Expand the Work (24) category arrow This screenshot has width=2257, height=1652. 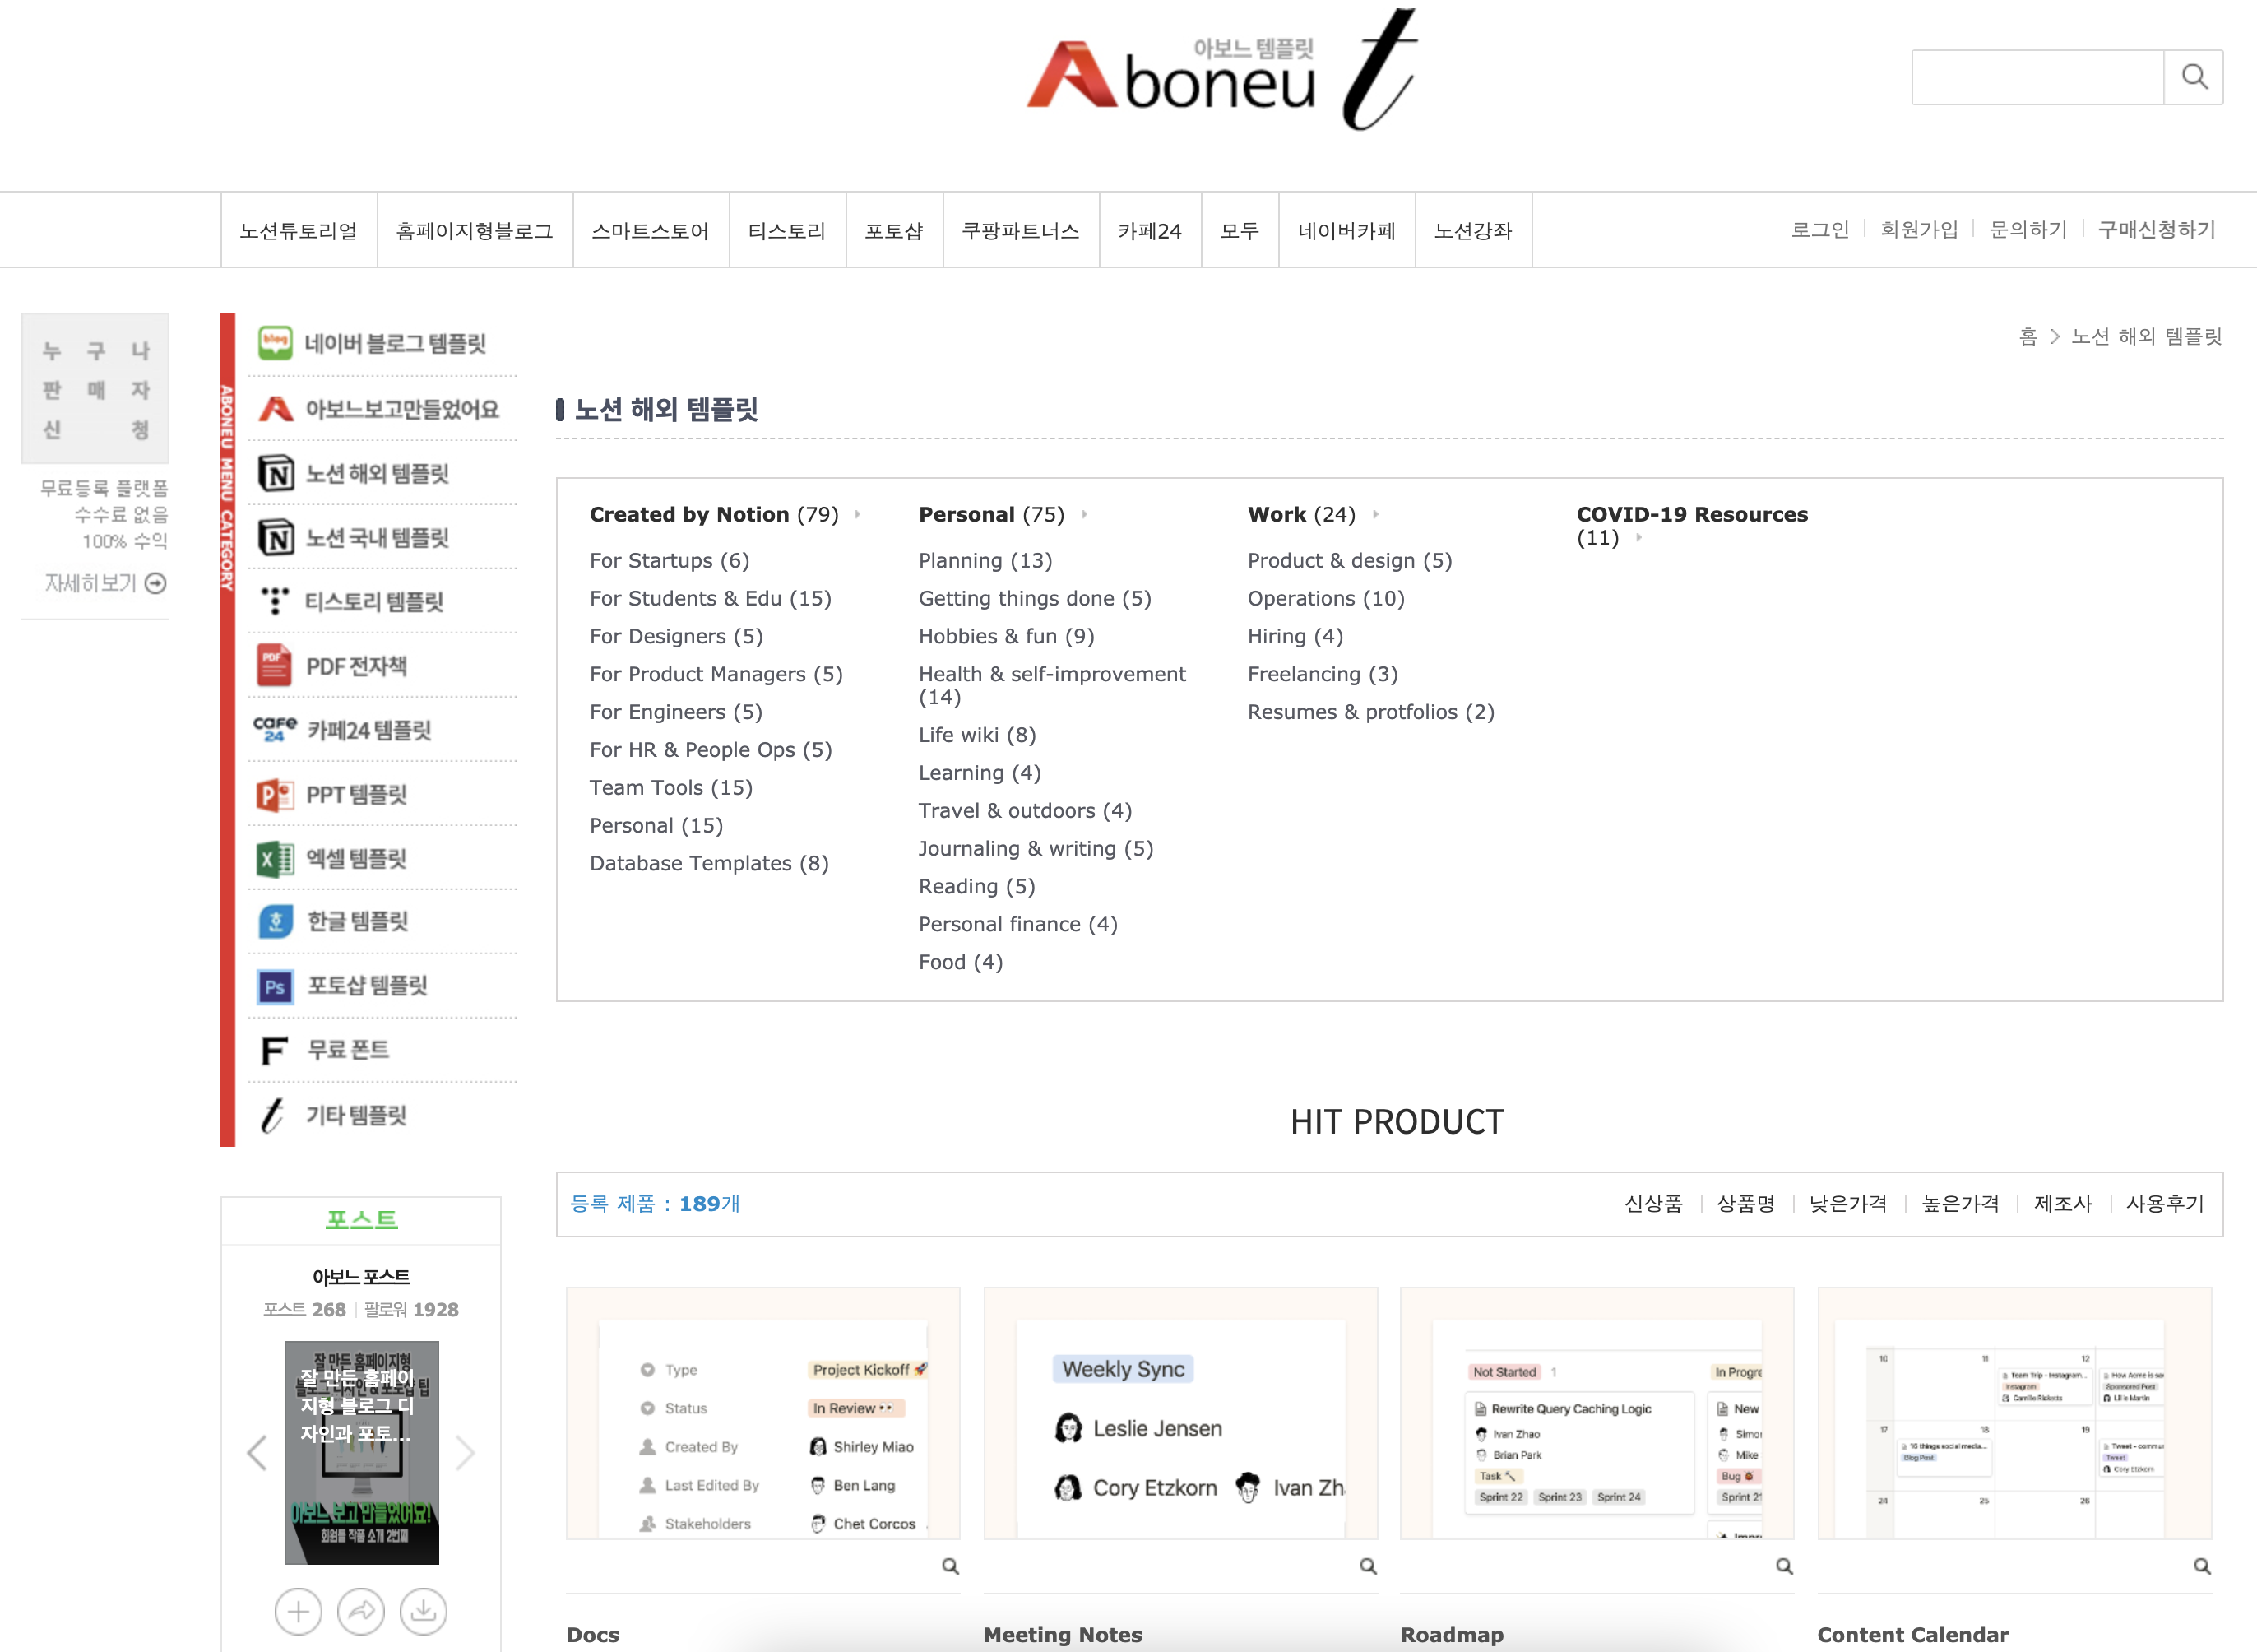coord(1375,514)
